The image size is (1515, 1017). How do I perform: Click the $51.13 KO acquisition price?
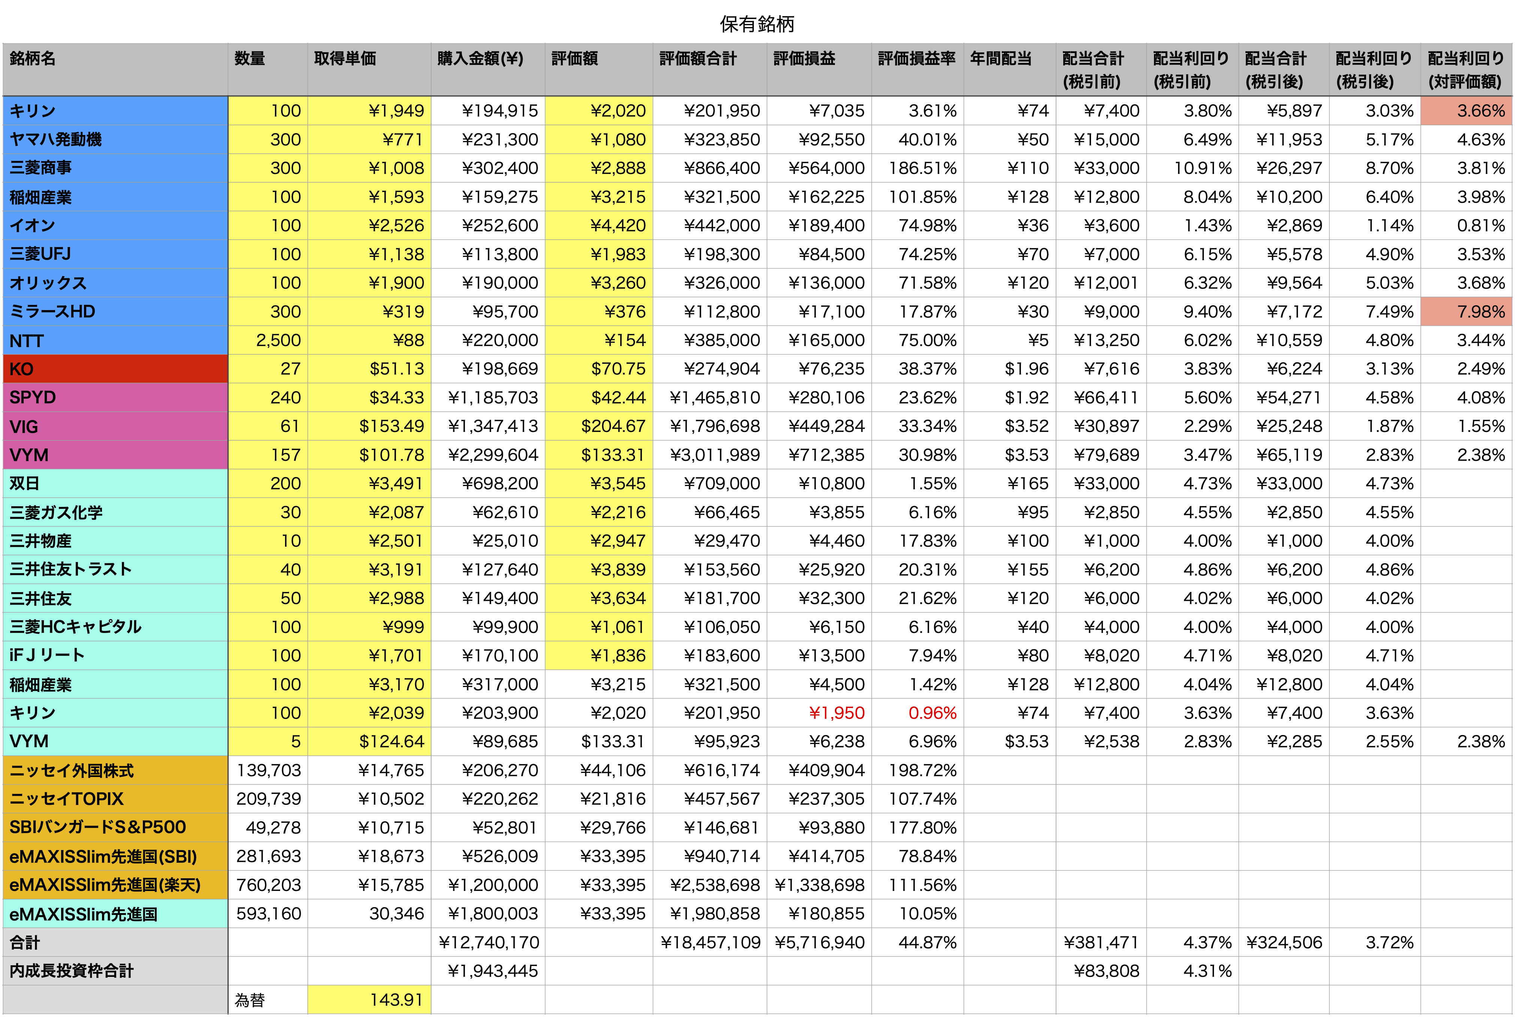point(369,369)
